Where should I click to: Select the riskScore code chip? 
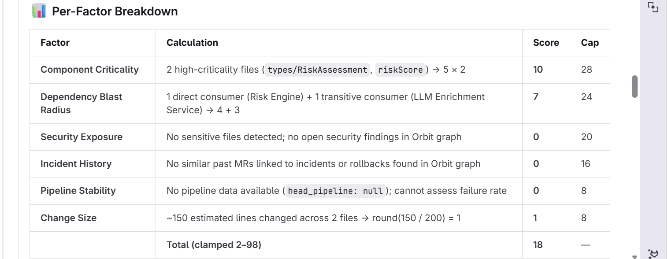tap(401, 70)
